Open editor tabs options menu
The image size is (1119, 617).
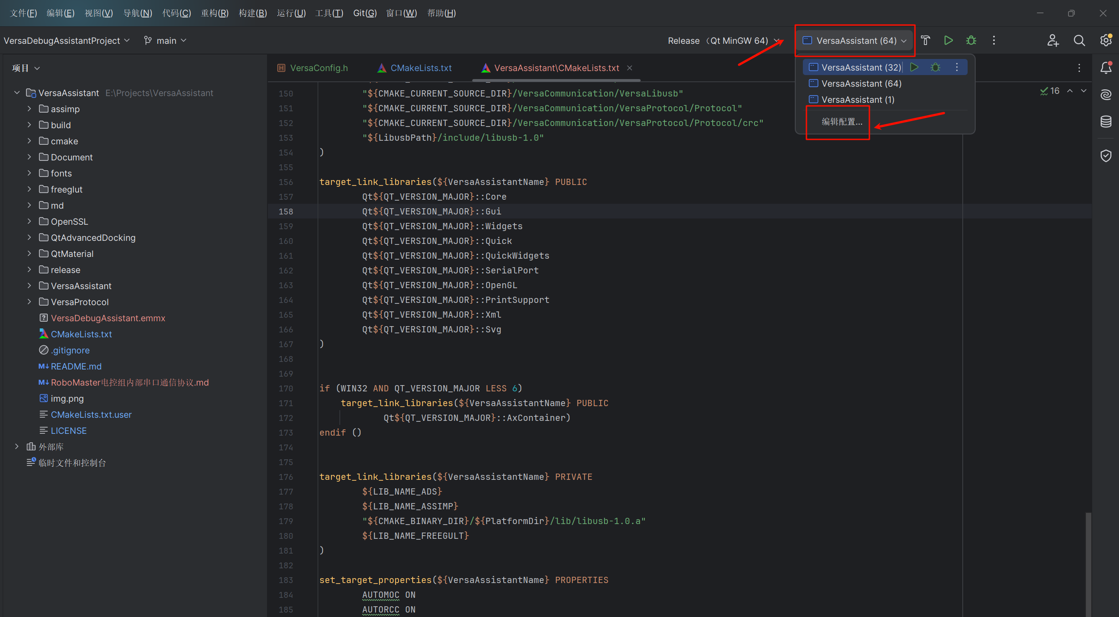coord(1079,68)
